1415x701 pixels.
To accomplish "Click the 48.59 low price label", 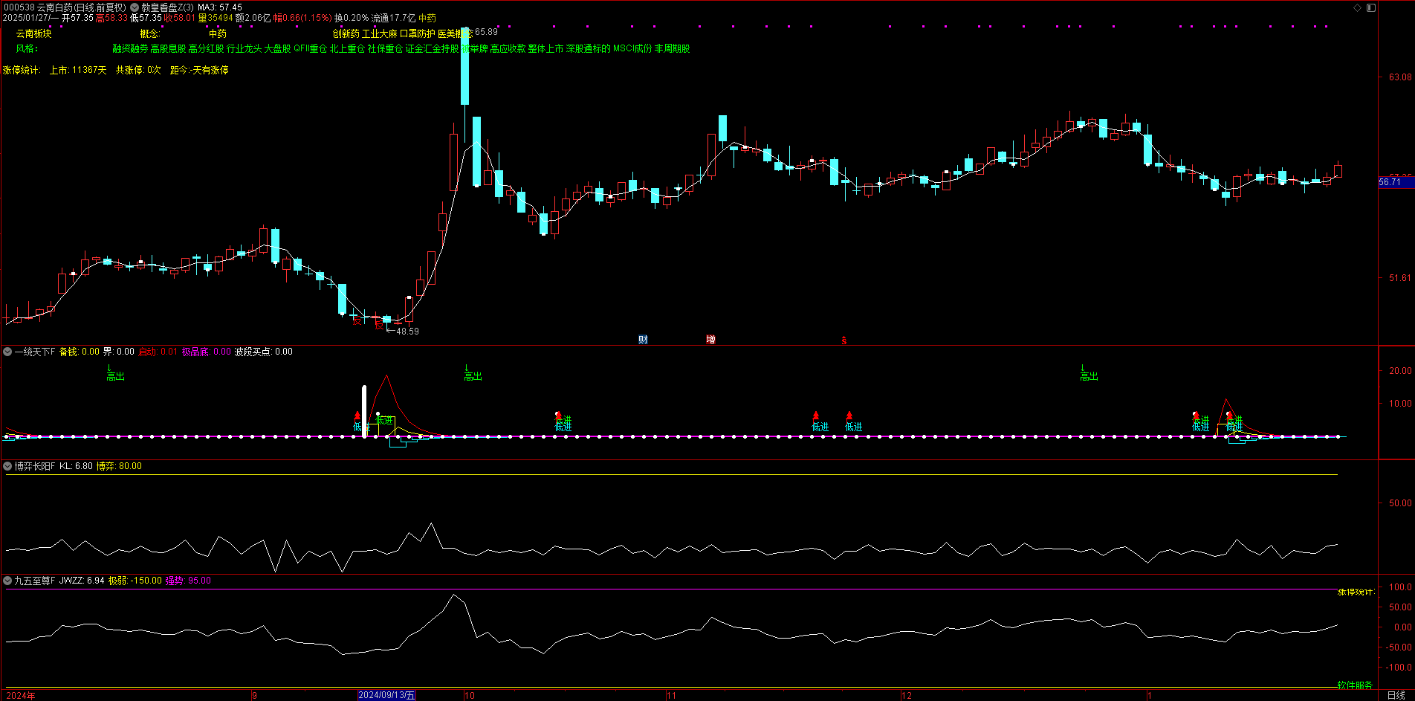I will pos(407,332).
